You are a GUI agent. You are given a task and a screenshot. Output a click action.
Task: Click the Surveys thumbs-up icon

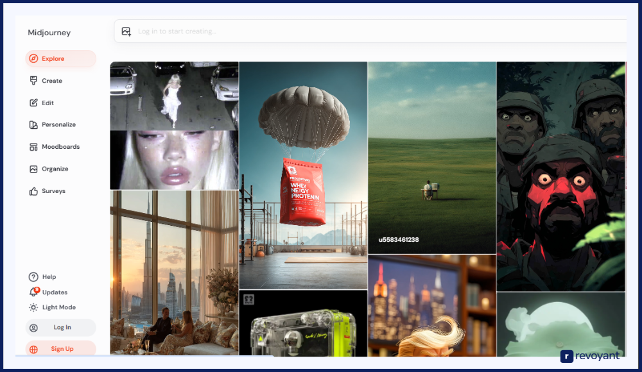[x=34, y=191]
